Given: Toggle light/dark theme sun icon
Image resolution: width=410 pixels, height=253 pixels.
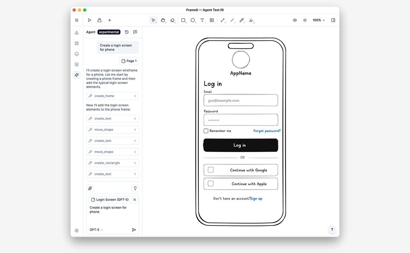Looking at the screenshot, I should [x=305, y=20].
